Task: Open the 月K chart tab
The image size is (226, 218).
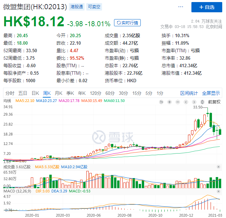Action: click(x=59, y=93)
